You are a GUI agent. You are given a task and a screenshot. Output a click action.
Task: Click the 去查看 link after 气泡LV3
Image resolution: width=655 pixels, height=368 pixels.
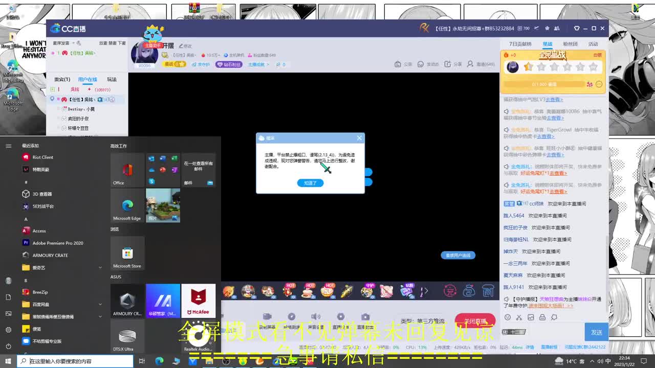[x=554, y=100]
